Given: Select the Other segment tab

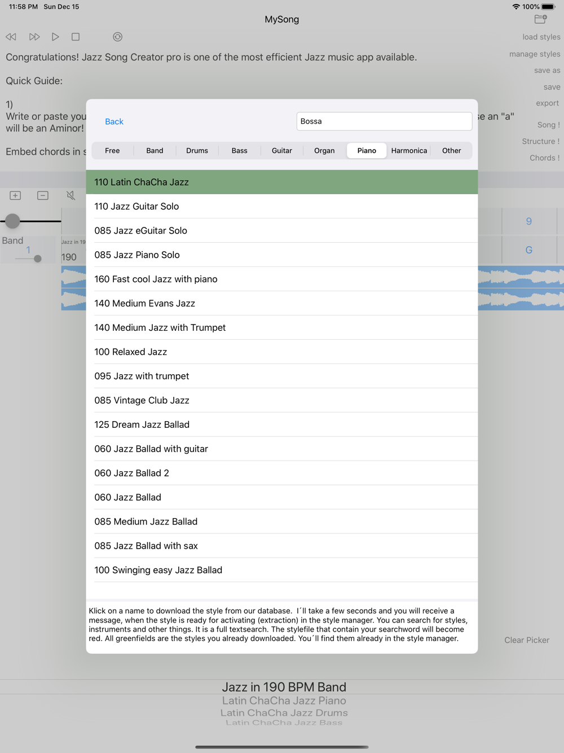Looking at the screenshot, I should [x=451, y=151].
